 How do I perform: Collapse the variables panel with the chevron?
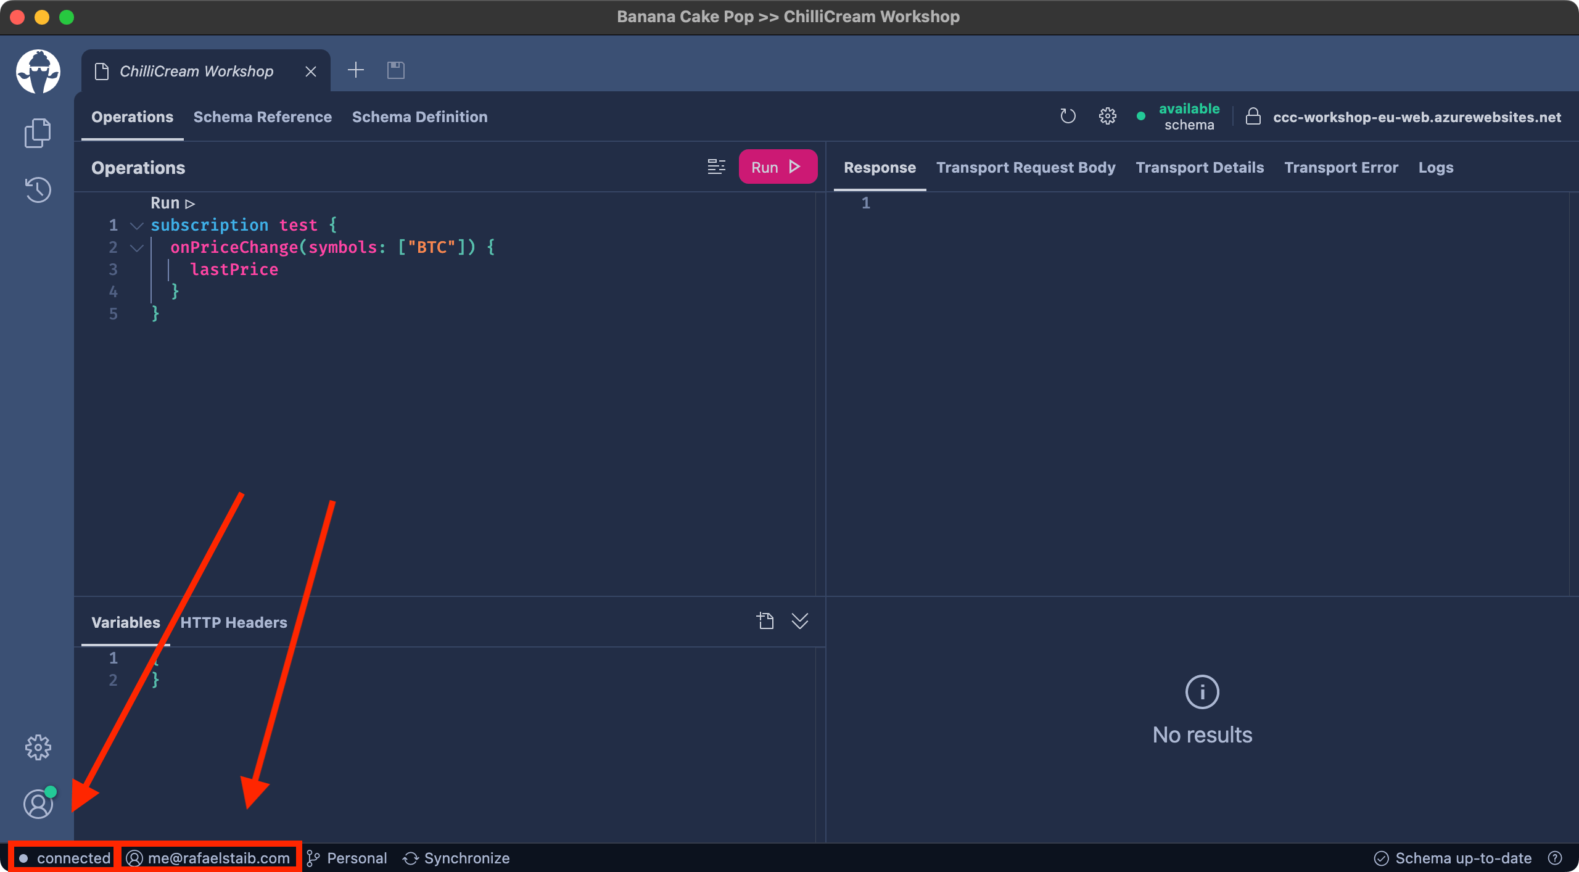pyautogui.click(x=800, y=621)
